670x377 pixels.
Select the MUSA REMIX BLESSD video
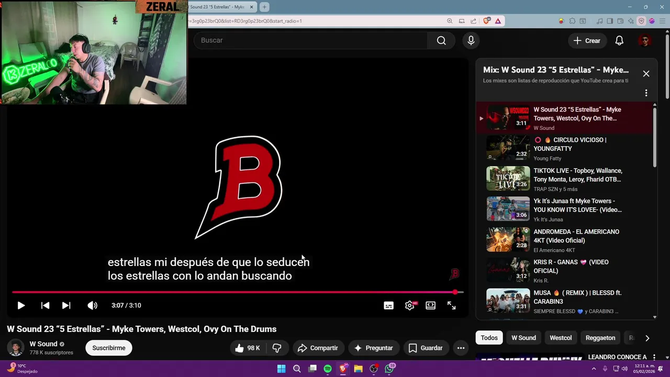point(565,301)
